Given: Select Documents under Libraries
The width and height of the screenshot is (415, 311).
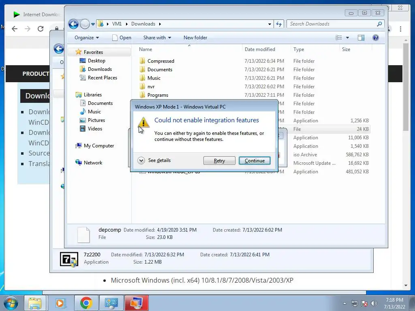Looking at the screenshot, I should pos(100,103).
